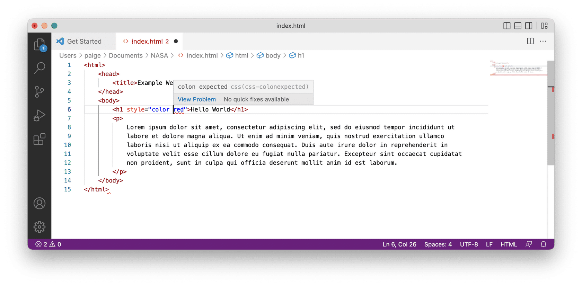This screenshot has height=286, width=582.
Task: Open the Explorer view in activity bar
Action: [x=39, y=45]
